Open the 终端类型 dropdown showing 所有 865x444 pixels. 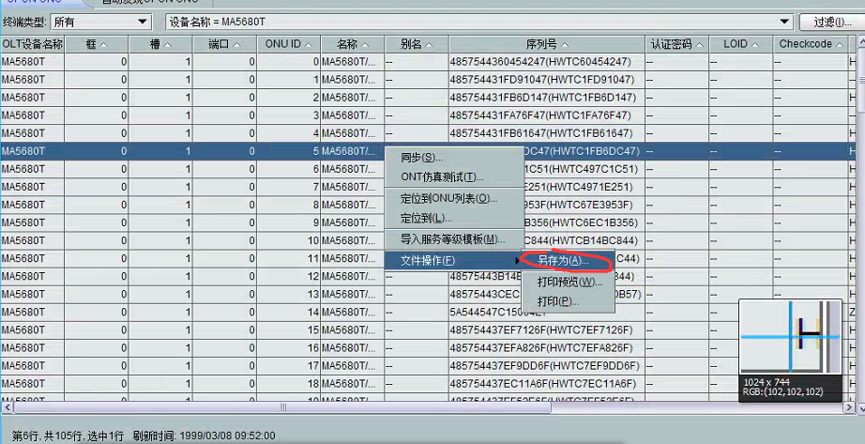143,21
